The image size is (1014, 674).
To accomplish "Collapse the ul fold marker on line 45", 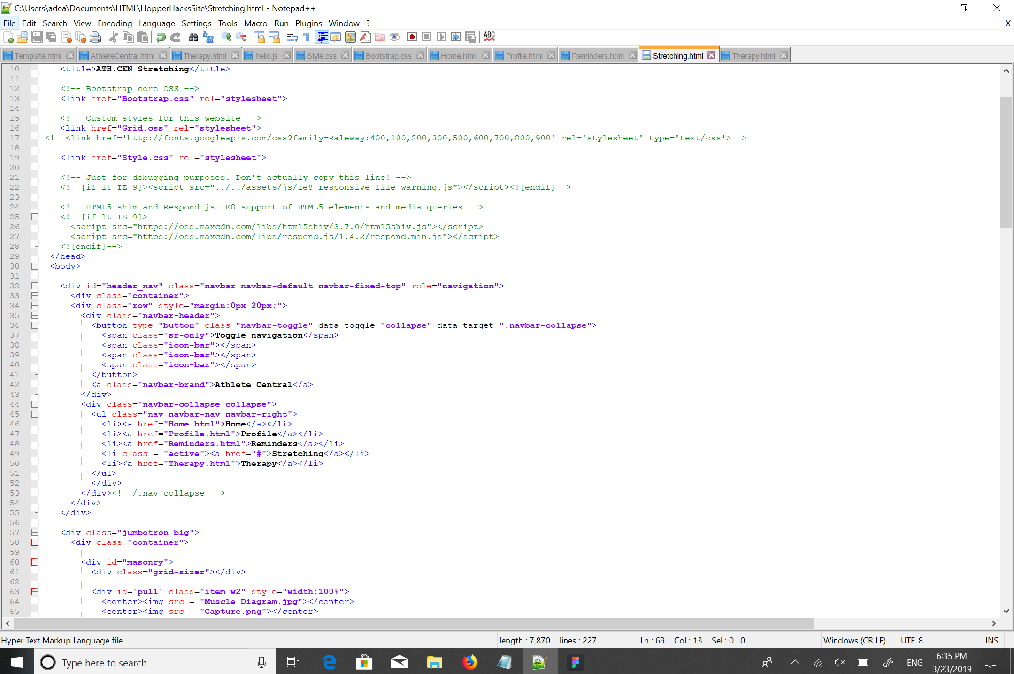I will point(35,414).
